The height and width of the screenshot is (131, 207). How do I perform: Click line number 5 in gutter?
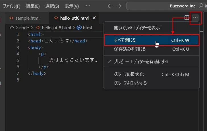tap(18, 60)
